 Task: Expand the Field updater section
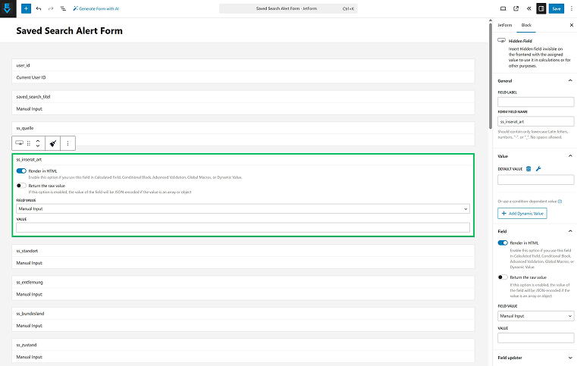(x=535, y=358)
